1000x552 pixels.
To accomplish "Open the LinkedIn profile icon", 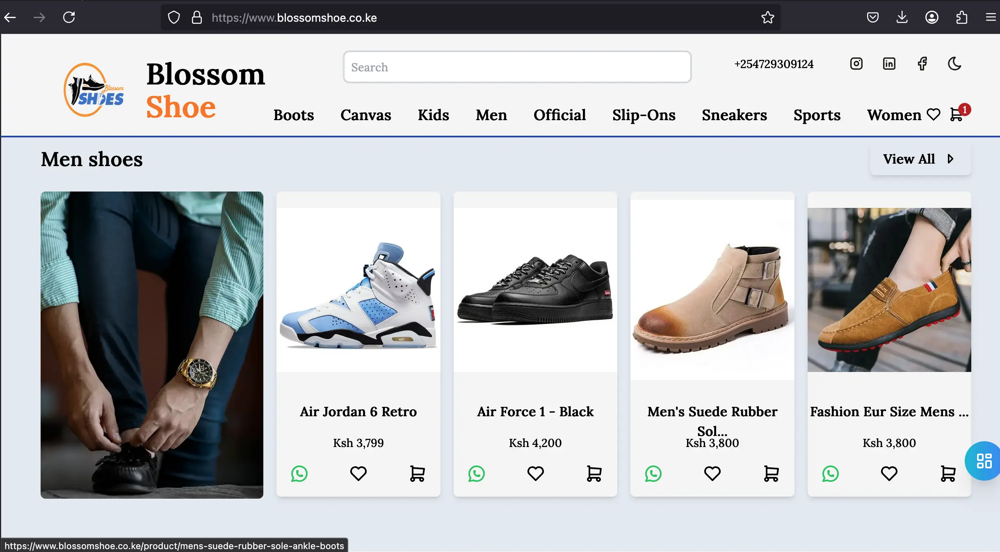I will point(889,64).
